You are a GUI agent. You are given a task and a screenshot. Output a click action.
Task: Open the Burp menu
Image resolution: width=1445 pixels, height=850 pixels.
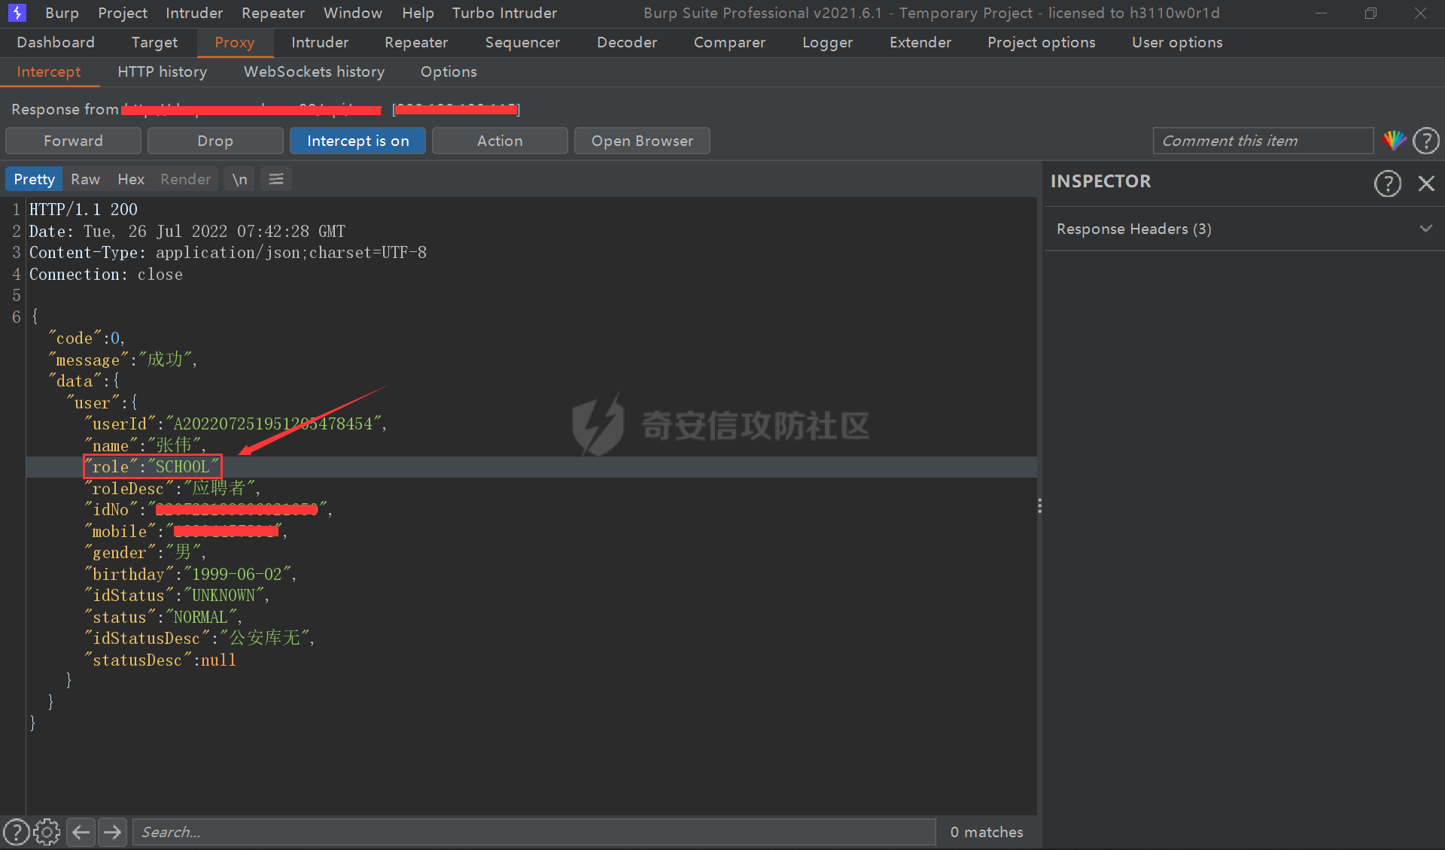tap(62, 13)
